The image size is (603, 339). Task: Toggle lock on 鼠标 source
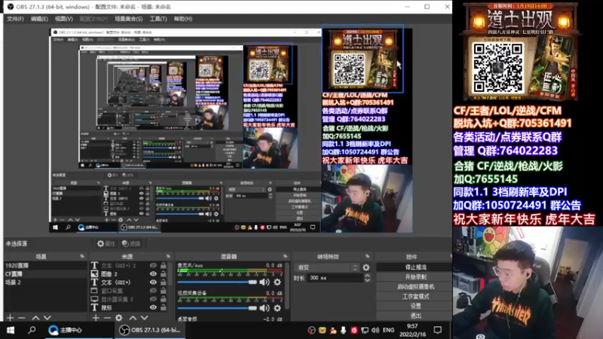click(164, 307)
